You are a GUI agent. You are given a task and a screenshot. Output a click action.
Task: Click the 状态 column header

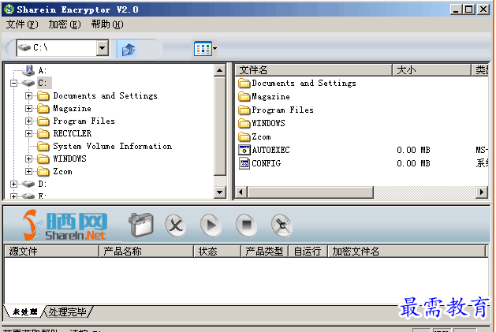click(x=218, y=252)
